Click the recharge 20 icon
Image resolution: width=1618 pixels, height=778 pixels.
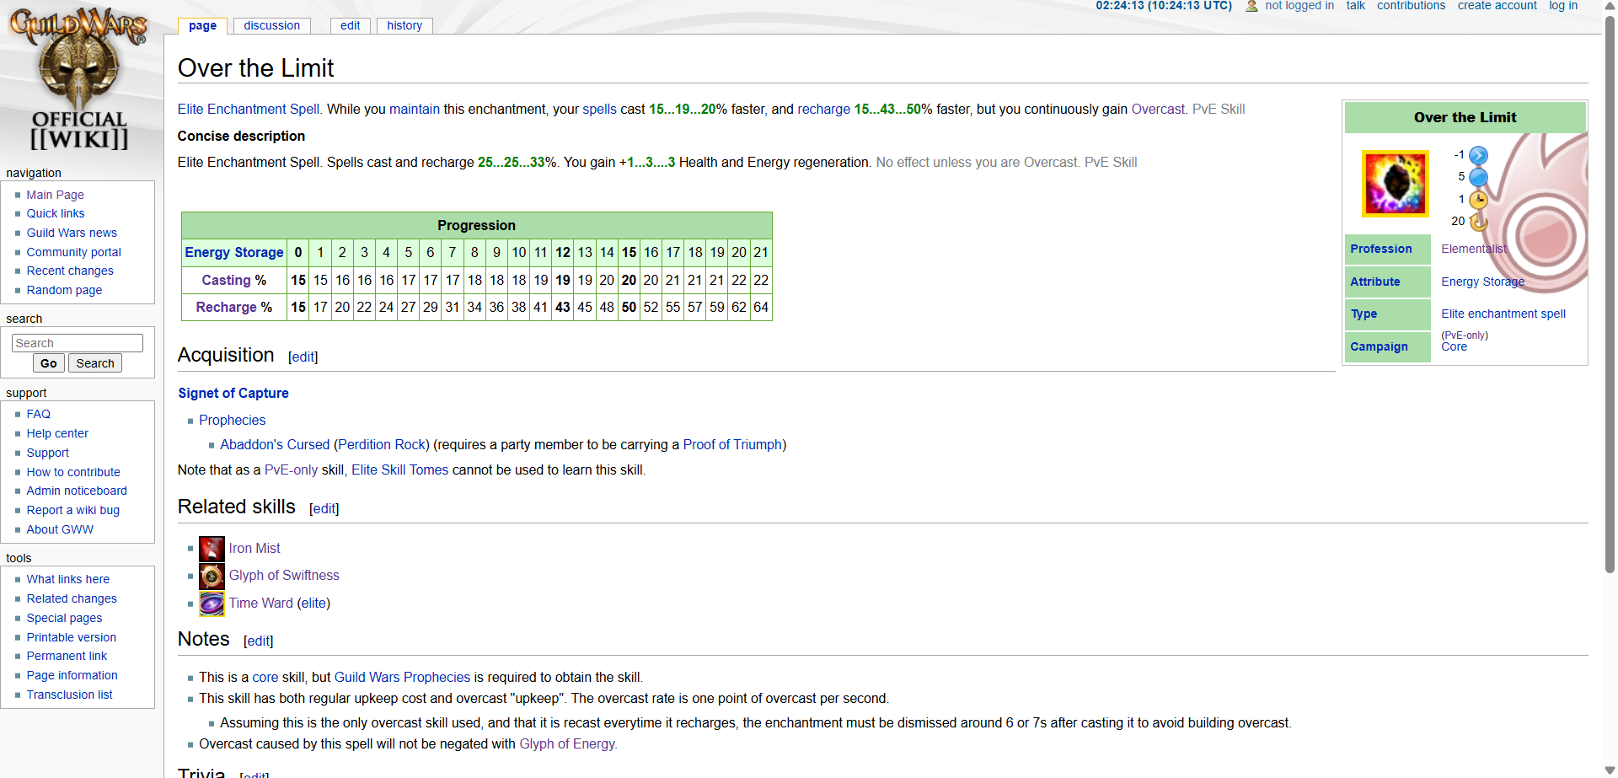[1478, 222]
